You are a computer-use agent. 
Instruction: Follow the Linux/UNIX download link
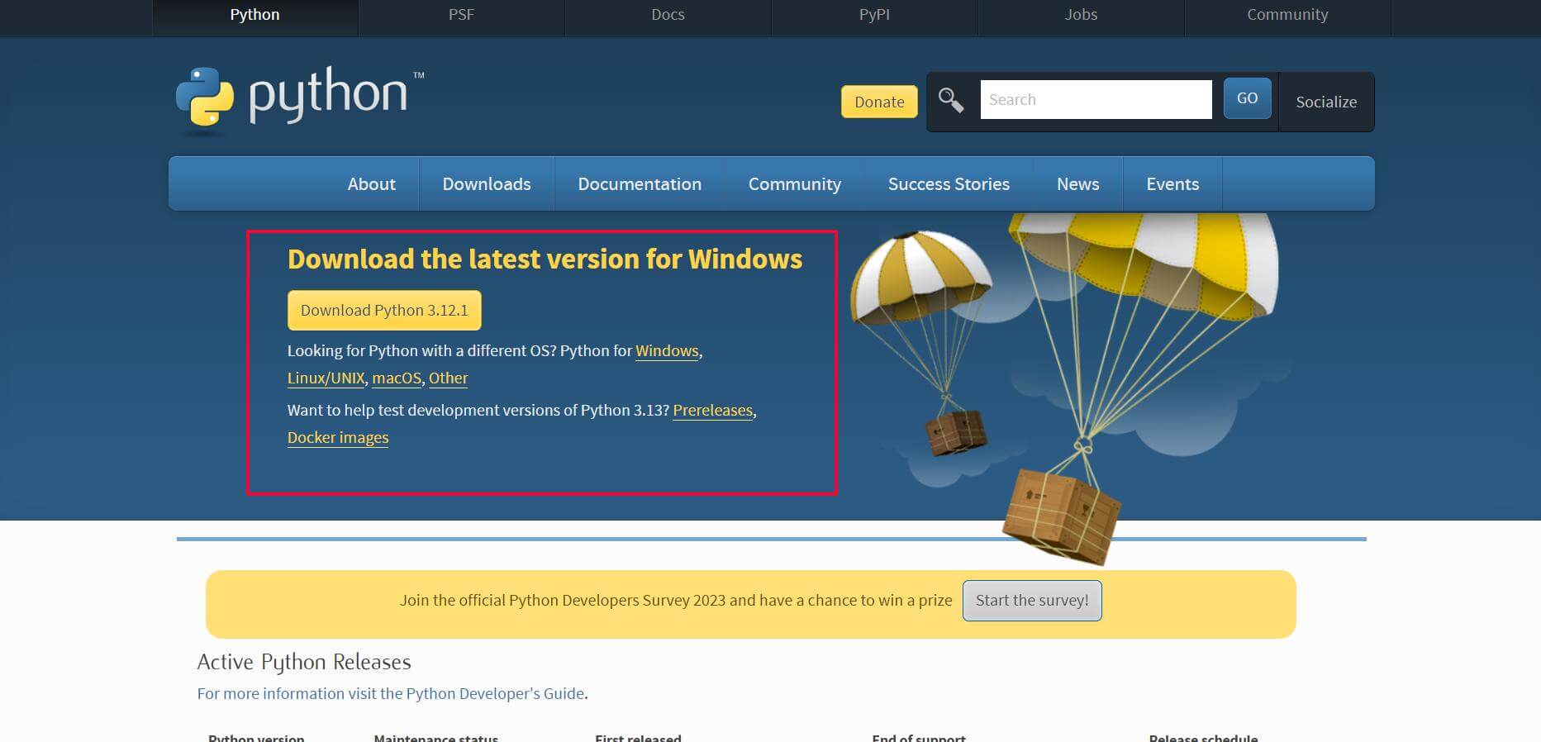point(326,378)
